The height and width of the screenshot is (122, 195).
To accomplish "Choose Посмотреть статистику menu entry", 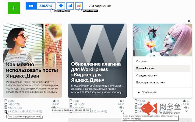I will (x=162, y=82).
